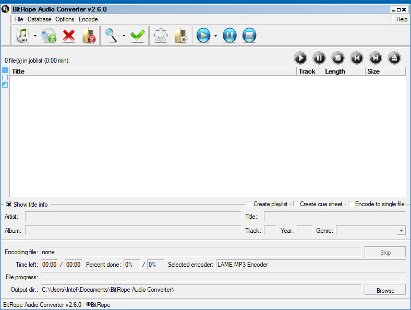Viewport: 411px width, 310px height.
Task: Open the Database menu
Action: (x=40, y=19)
